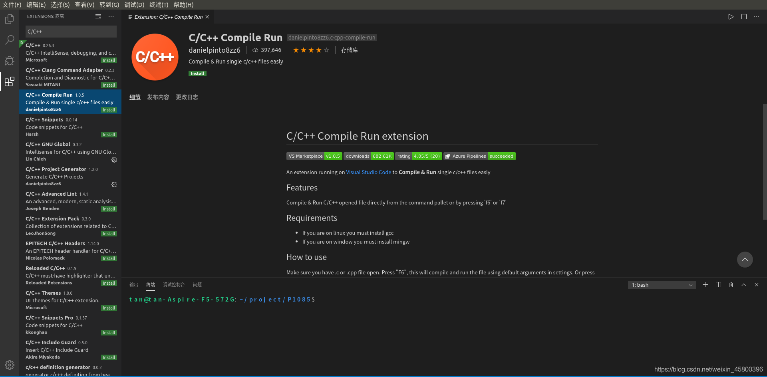Open the Explorer files icon in activity bar
767x377 pixels.
pos(10,19)
